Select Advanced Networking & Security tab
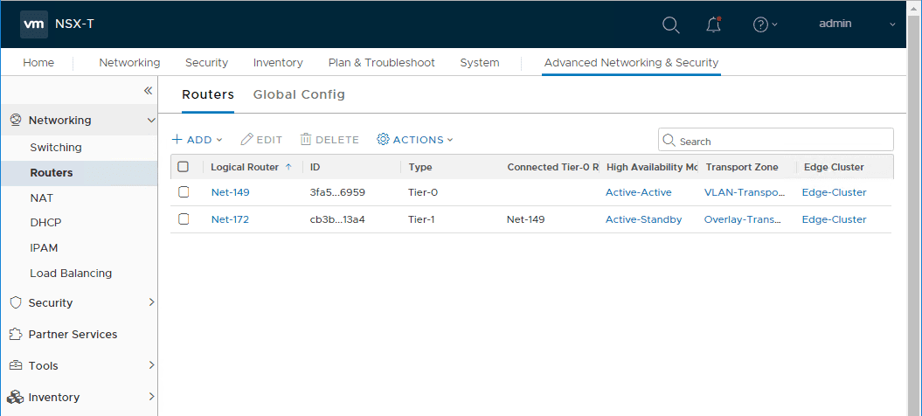The image size is (922, 416). click(x=632, y=63)
